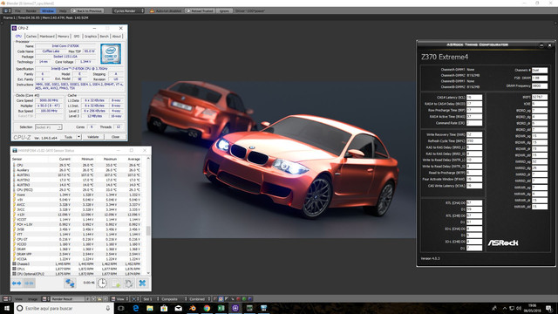The width and height of the screenshot is (558, 314).
Task: Click the auto-run disabled warning icon
Action: [x=152, y=11]
